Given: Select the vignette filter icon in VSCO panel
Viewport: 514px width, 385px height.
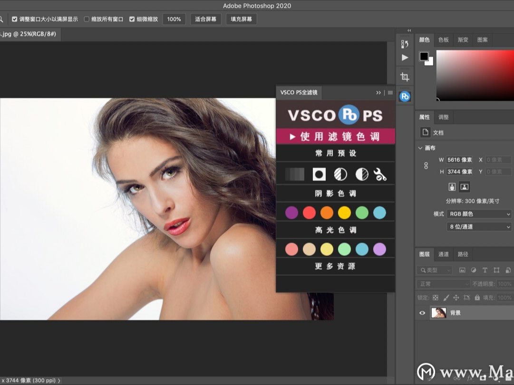Looking at the screenshot, I should (x=318, y=174).
